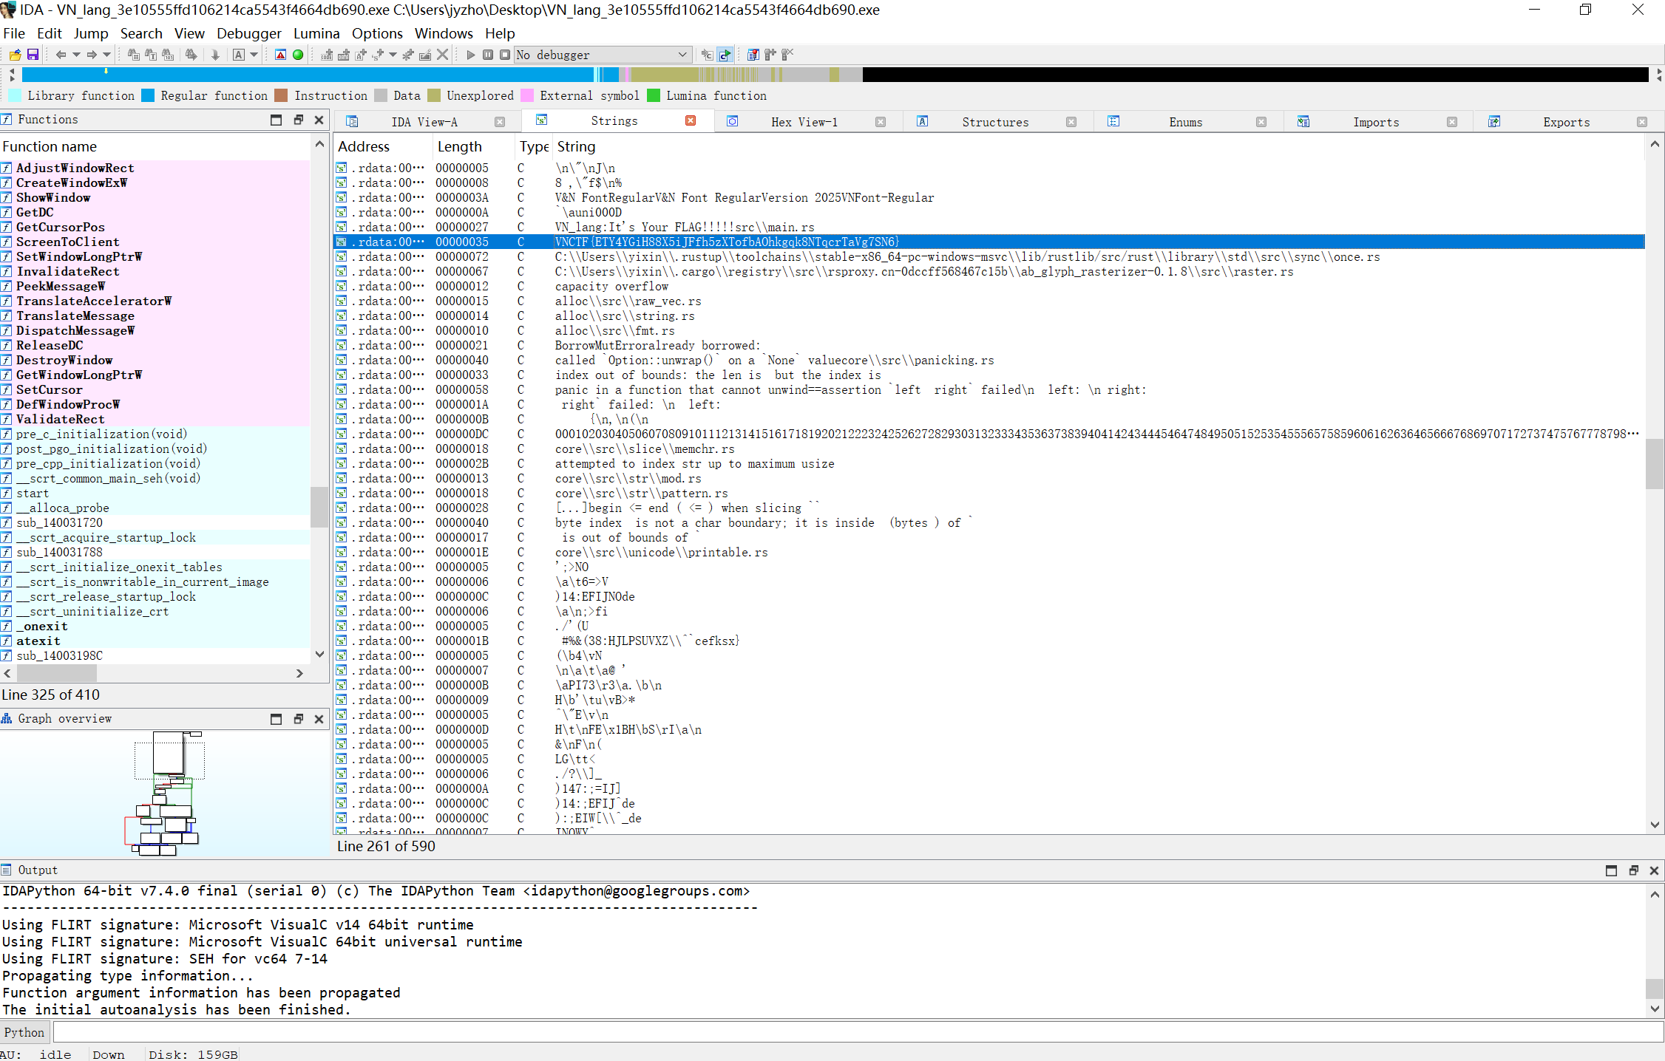The height and width of the screenshot is (1061, 1665).
Task: Select the capacity overflow string row
Action: [989, 286]
